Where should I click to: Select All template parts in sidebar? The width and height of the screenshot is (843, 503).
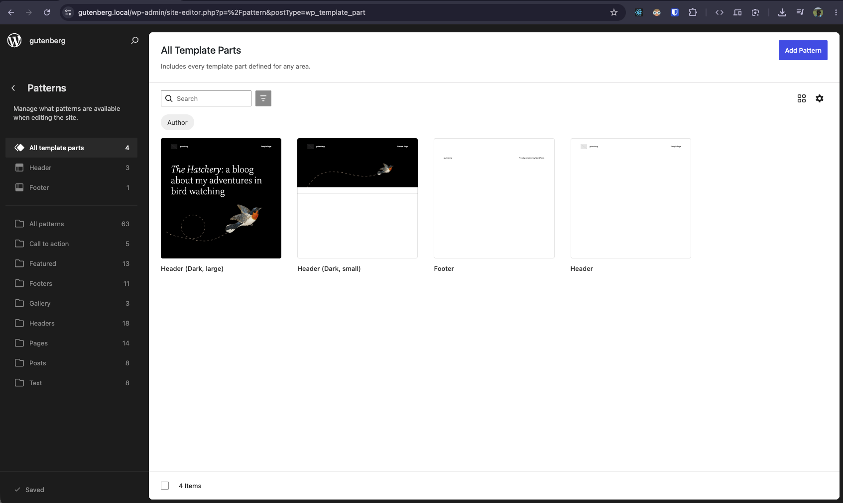tap(71, 148)
